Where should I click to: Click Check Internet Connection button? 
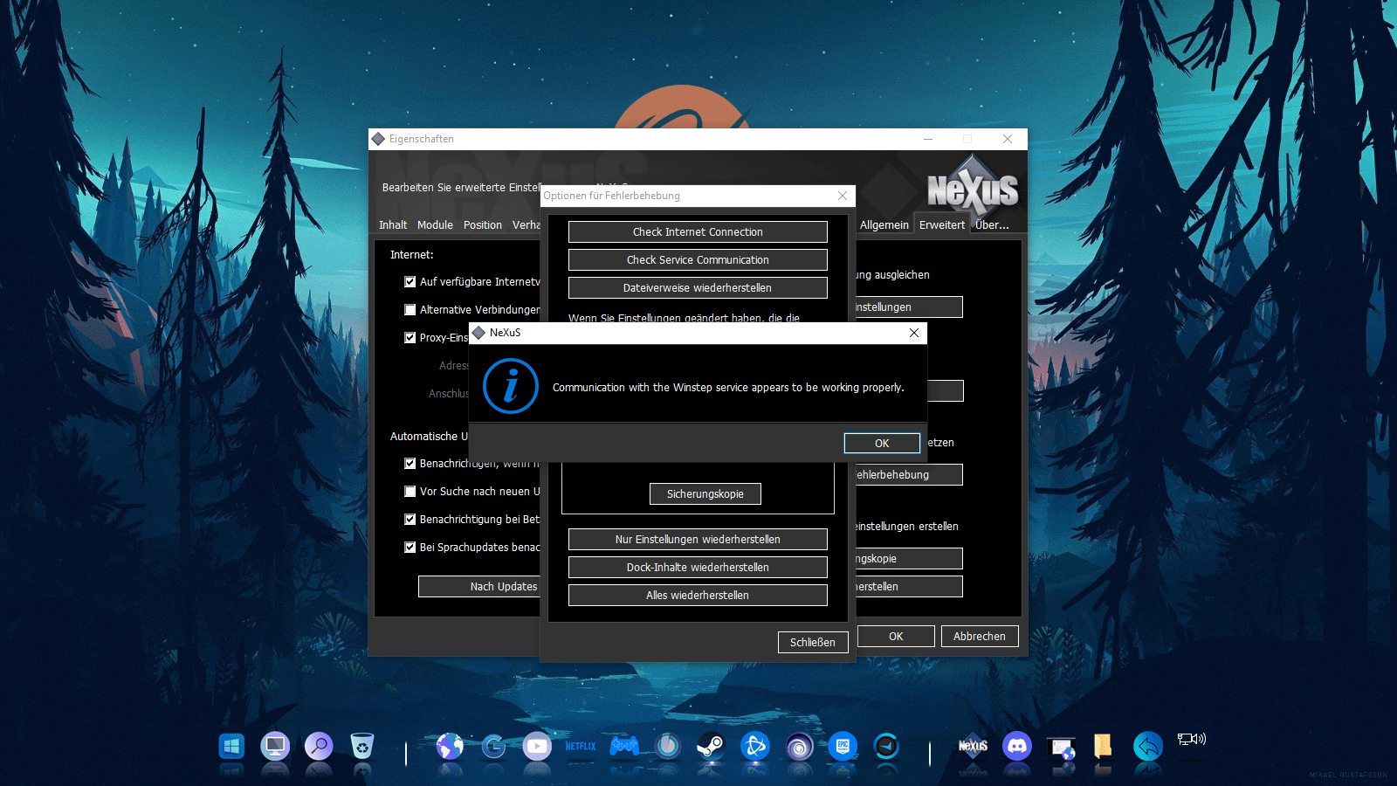coord(698,232)
